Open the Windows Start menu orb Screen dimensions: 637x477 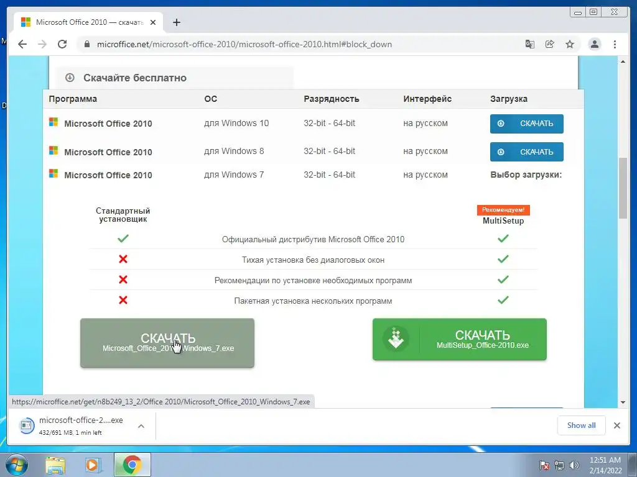(16, 465)
